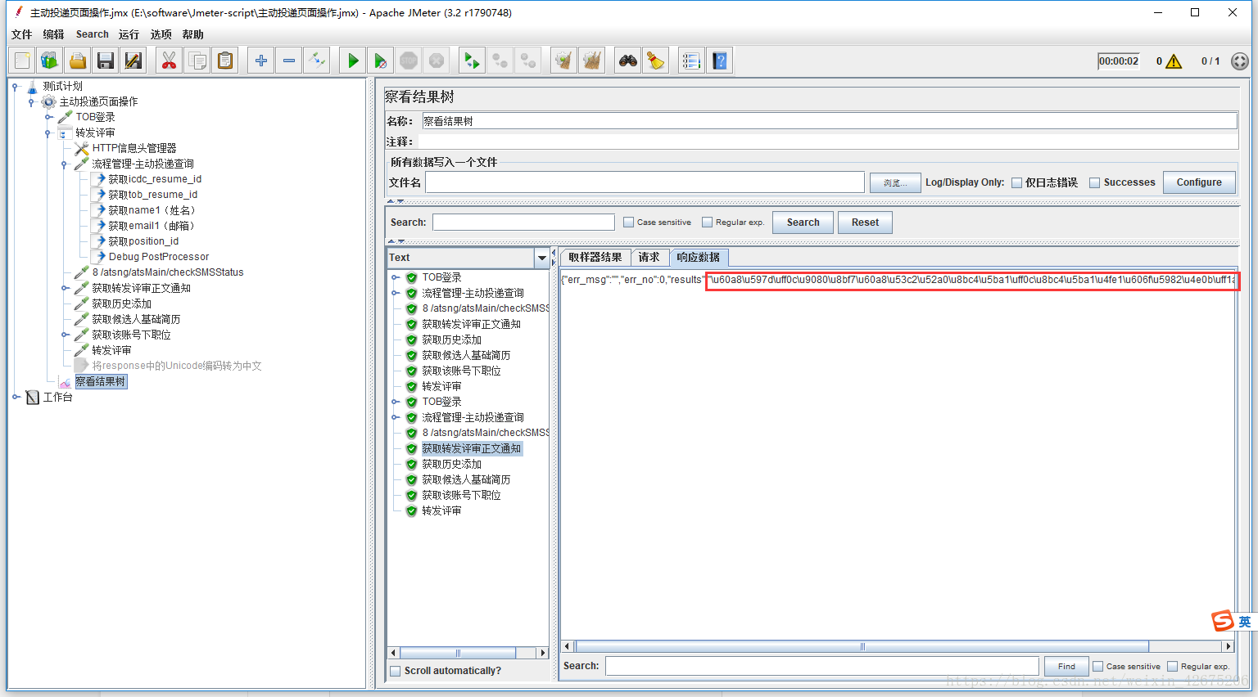Image resolution: width=1258 pixels, height=697 pixels.
Task: Open the Help question mark icon
Action: click(720, 61)
